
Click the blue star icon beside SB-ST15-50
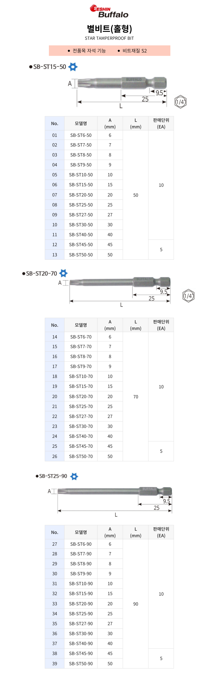73,67
